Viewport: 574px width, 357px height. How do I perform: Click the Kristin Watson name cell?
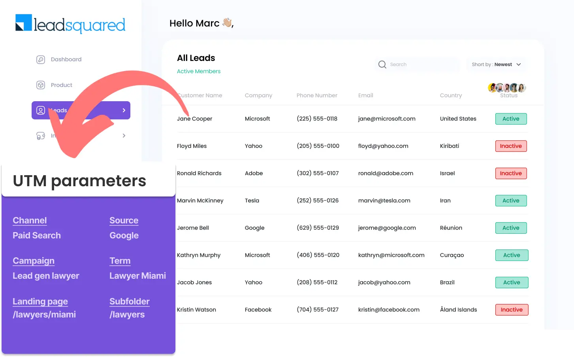(196, 310)
